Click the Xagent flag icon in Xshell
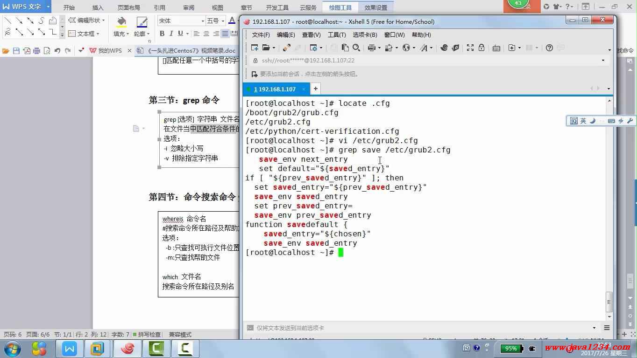637x358 pixels. tap(455, 48)
